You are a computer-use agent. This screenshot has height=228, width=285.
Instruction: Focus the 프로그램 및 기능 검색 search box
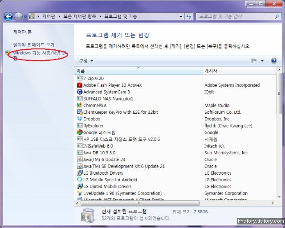tap(236, 17)
